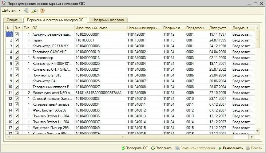The image size is (266, 153).
Task: Toggle checkbox for Компьютер P233 MMX
Action: pos(17,46)
